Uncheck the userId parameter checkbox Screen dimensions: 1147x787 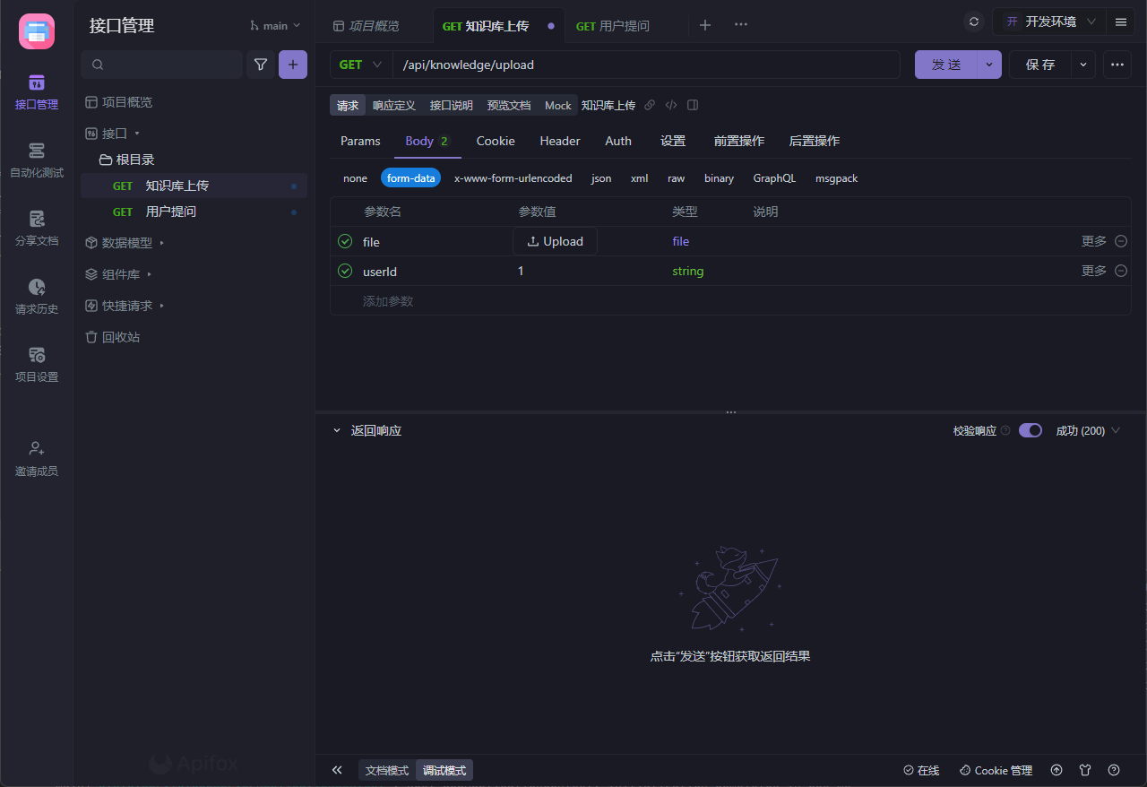[x=345, y=271]
